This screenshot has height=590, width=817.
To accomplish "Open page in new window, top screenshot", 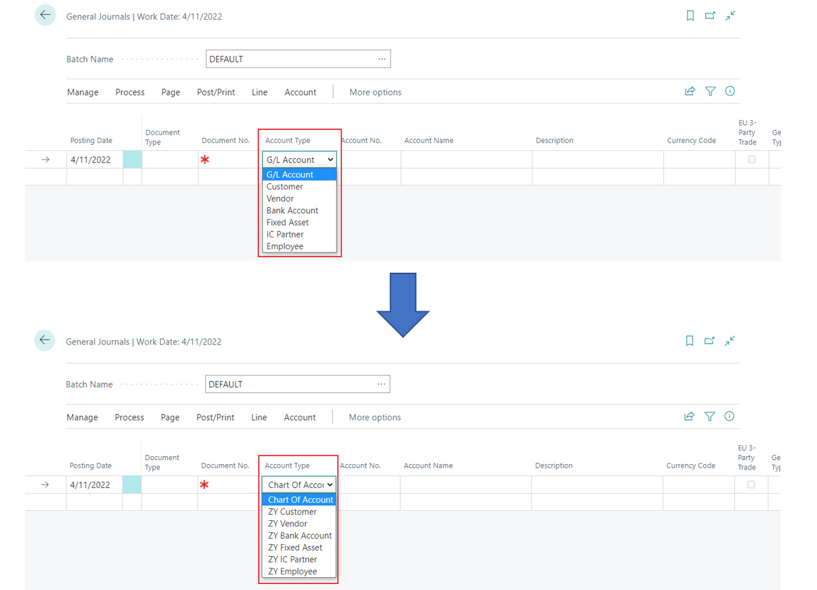I will pyautogui.click(x=710, y=16).
